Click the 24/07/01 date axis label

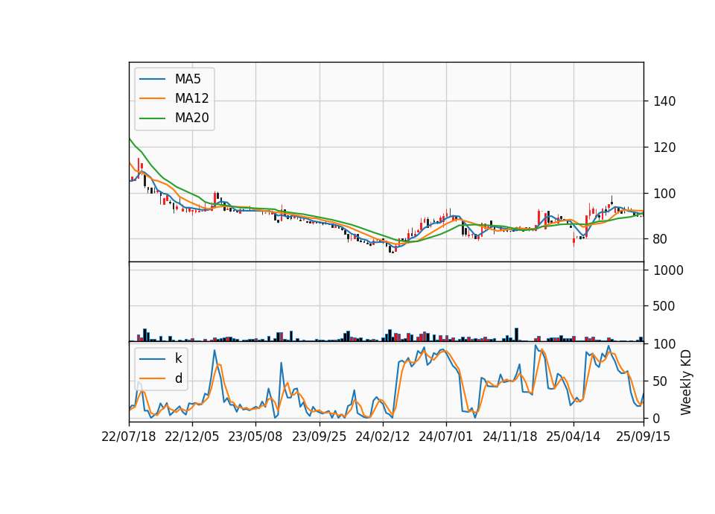(446, 437)
